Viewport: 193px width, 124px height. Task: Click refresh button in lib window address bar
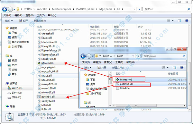point(139,9)
